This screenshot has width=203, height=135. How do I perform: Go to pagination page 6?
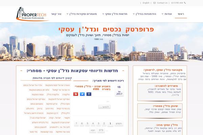(82, 124)
